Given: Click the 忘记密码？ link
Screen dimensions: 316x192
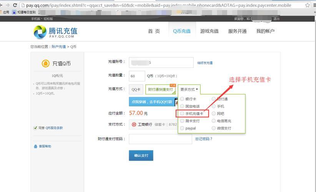Looking at the screenshot, I should point(204,139).
